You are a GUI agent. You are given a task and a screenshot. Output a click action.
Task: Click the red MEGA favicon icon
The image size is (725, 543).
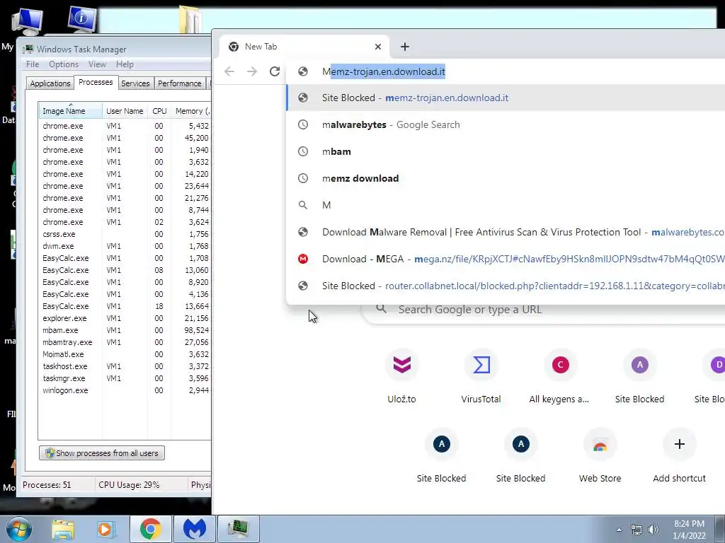click(x=303, y=259)
